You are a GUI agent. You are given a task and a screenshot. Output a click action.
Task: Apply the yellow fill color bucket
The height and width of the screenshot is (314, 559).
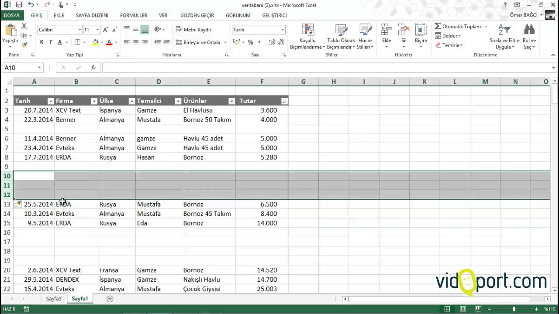tap(95, 42)
